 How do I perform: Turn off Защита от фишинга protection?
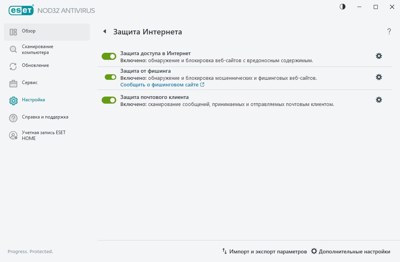(x=109, y=77)
